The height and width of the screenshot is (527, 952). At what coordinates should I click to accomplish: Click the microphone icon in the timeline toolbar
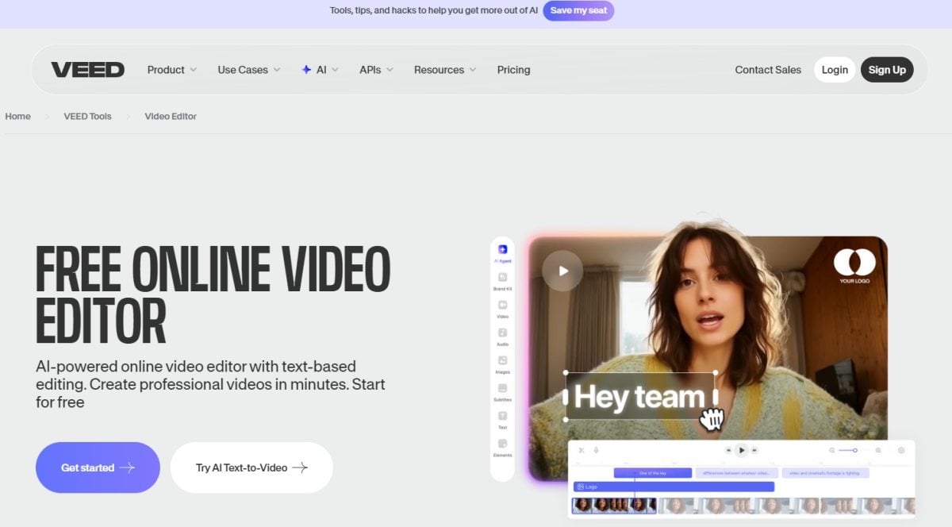click(596, 450)
